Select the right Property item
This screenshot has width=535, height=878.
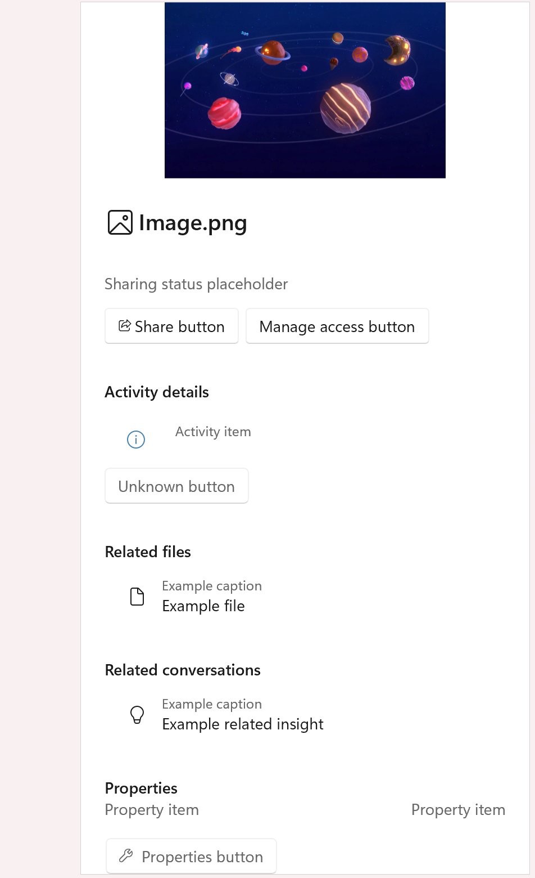tap(458, 810)
